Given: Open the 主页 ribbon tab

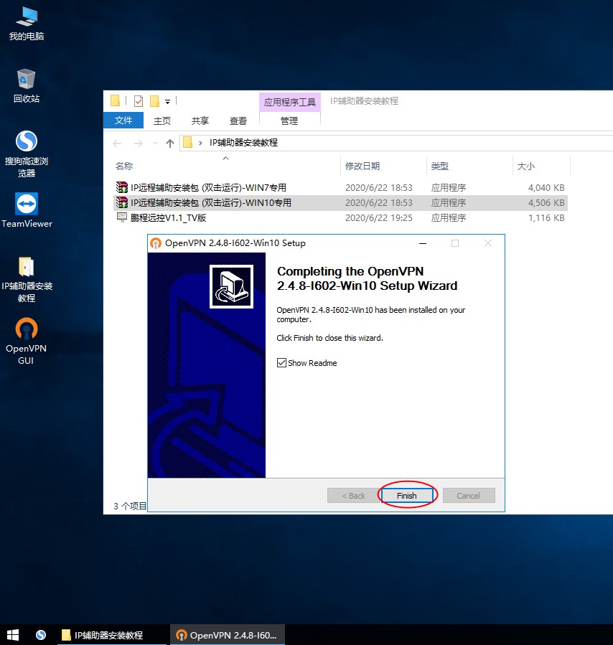Looking at the screenshot, I should coord(162,121).
